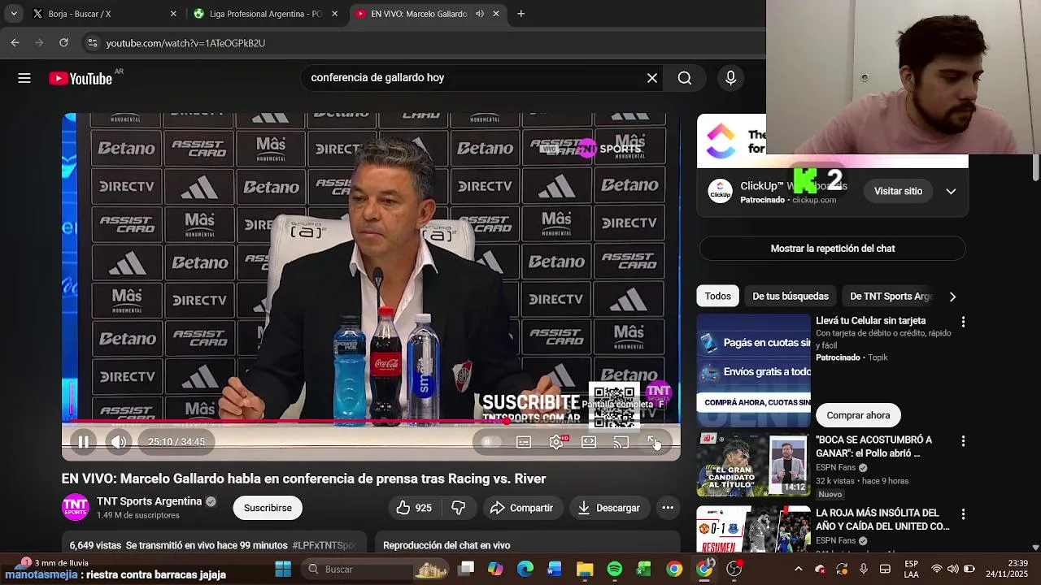Toggle subtitles in the video player
Viewport: 1041px width, 585px height.
[x=524, y=442]
